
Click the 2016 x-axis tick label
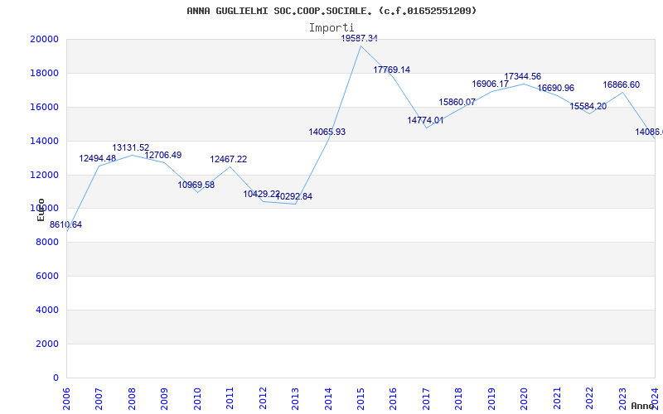point(393,398)
